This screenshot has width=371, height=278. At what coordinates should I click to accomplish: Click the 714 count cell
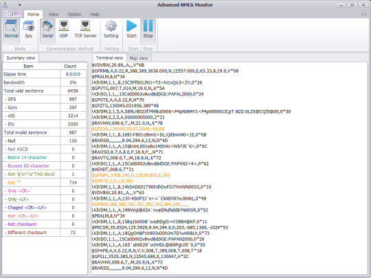coord(73,183)
